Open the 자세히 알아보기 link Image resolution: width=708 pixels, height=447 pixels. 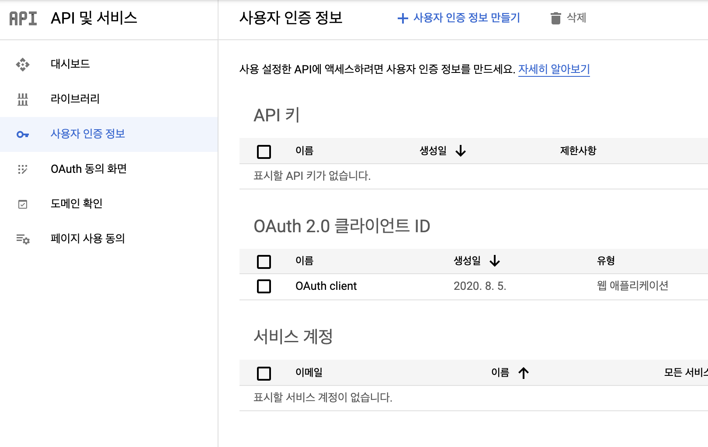click(554, 69)
